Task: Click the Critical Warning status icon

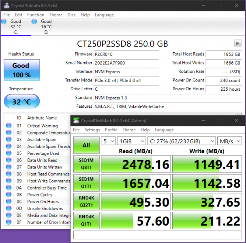Action: point(9,126)
